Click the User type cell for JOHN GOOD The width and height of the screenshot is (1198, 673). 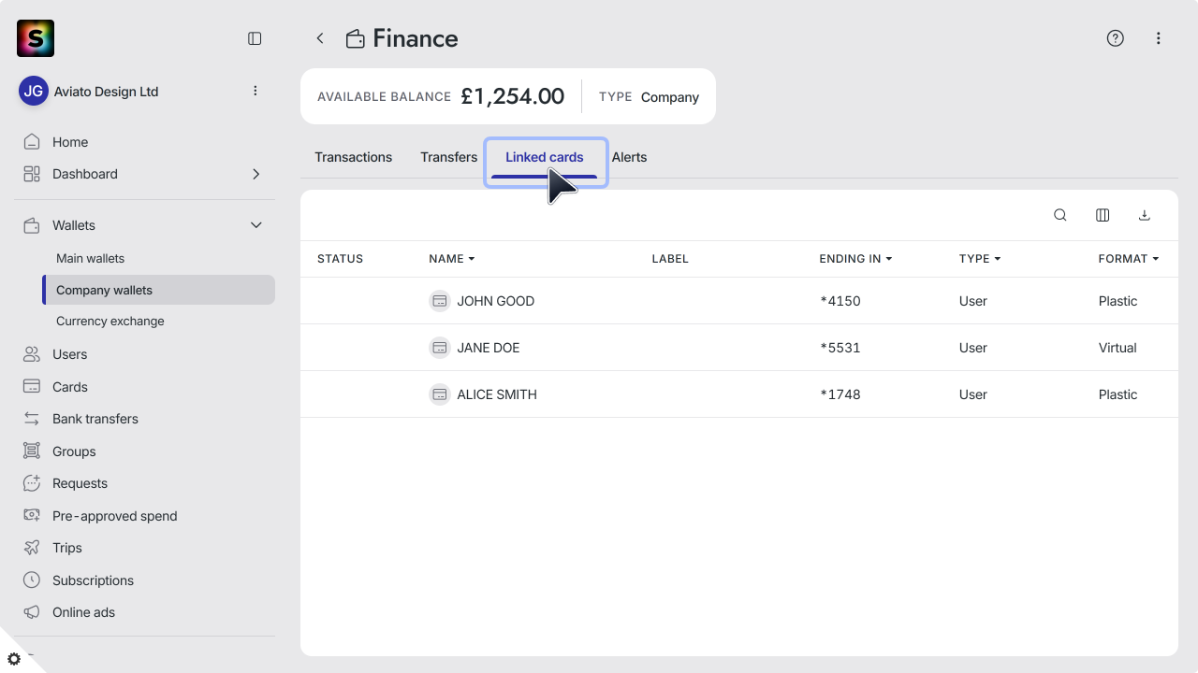pos(973,301)
